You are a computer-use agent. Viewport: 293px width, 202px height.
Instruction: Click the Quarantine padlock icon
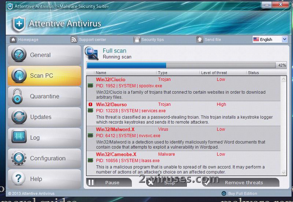coord(17,96)
